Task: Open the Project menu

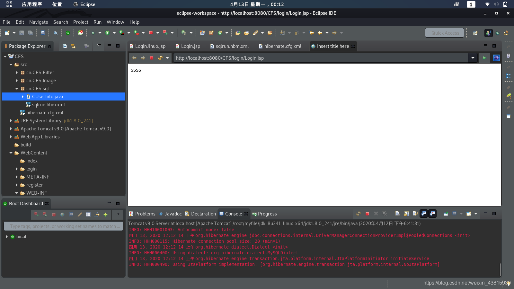Action: 81,22
